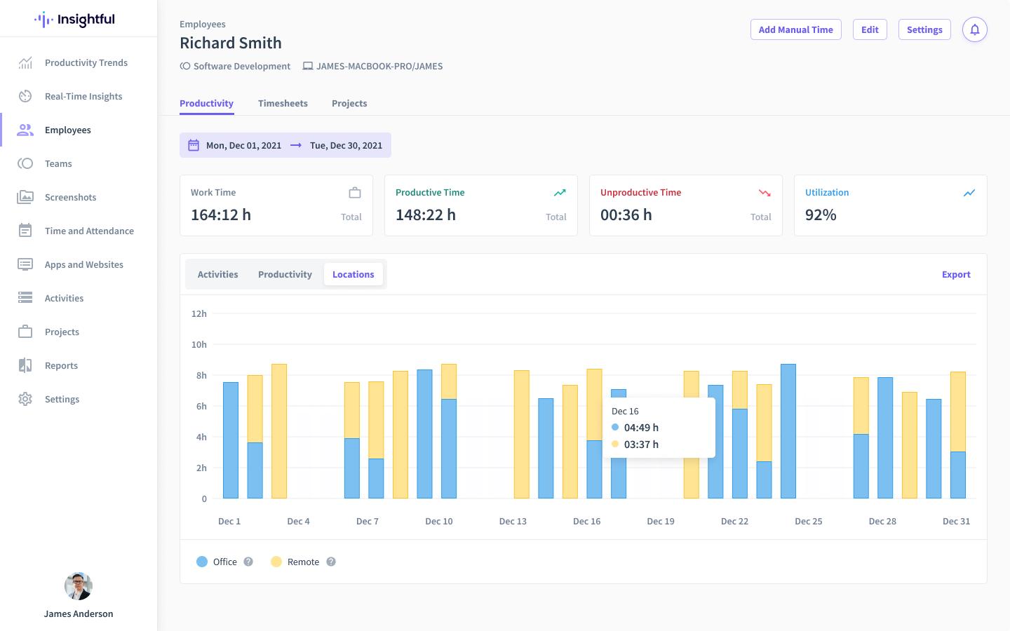This screenshot has height=631, width=1010.
Task: Click the Edit button
Action: point(870,29)
